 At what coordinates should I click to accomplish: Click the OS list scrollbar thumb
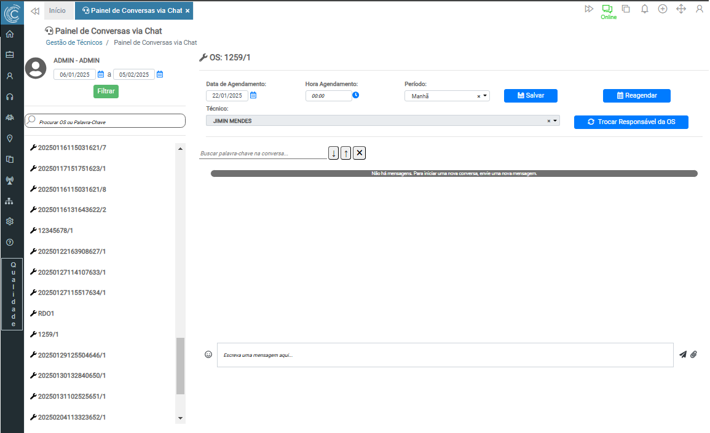pyautogui.click(x=180, y=365)
